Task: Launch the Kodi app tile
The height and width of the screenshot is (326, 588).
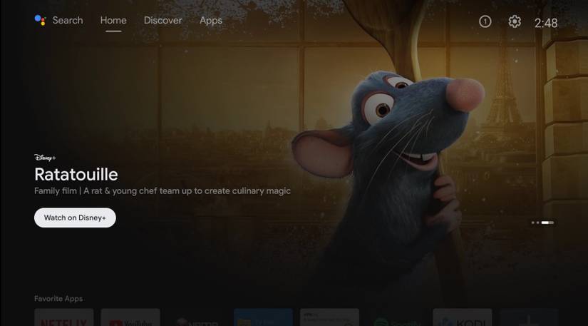Action: pyautogui.click(x=463, y=317)
